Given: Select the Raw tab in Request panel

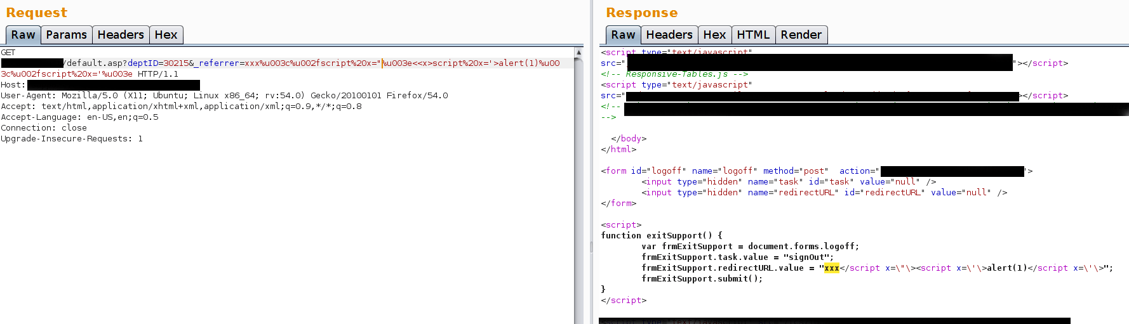Looking at the screenshot, I should [23, 35].
